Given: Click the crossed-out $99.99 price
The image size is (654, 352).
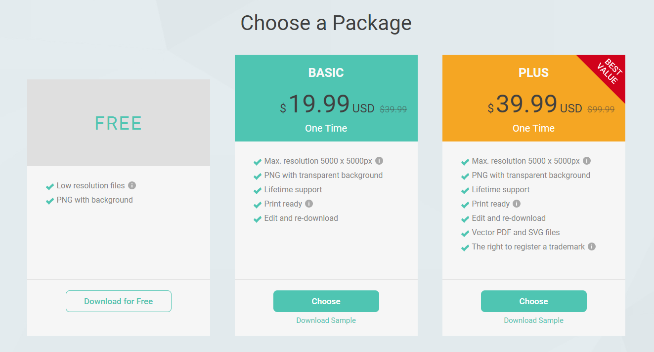Looking at the screenshot, I should point(601,109).
